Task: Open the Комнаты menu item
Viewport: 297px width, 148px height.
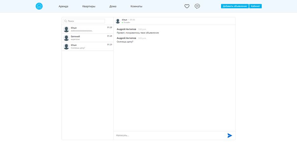Action: [136, 6]
